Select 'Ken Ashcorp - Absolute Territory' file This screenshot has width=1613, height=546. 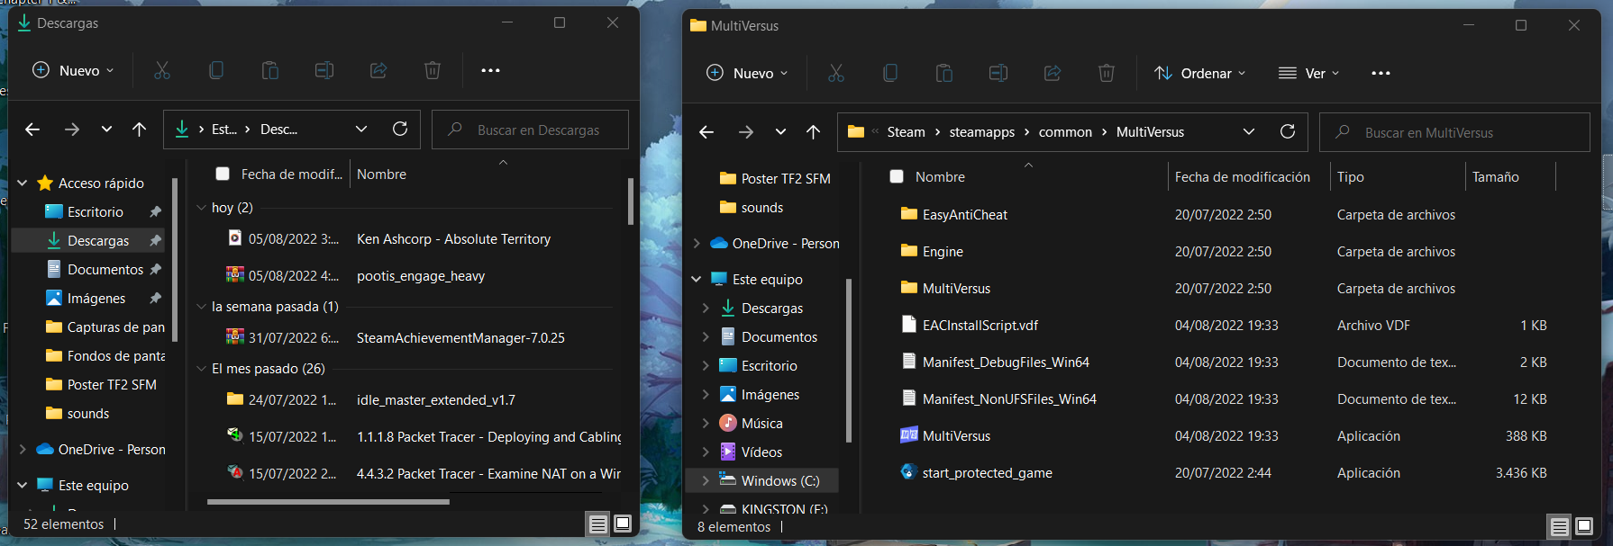[453, 239]
